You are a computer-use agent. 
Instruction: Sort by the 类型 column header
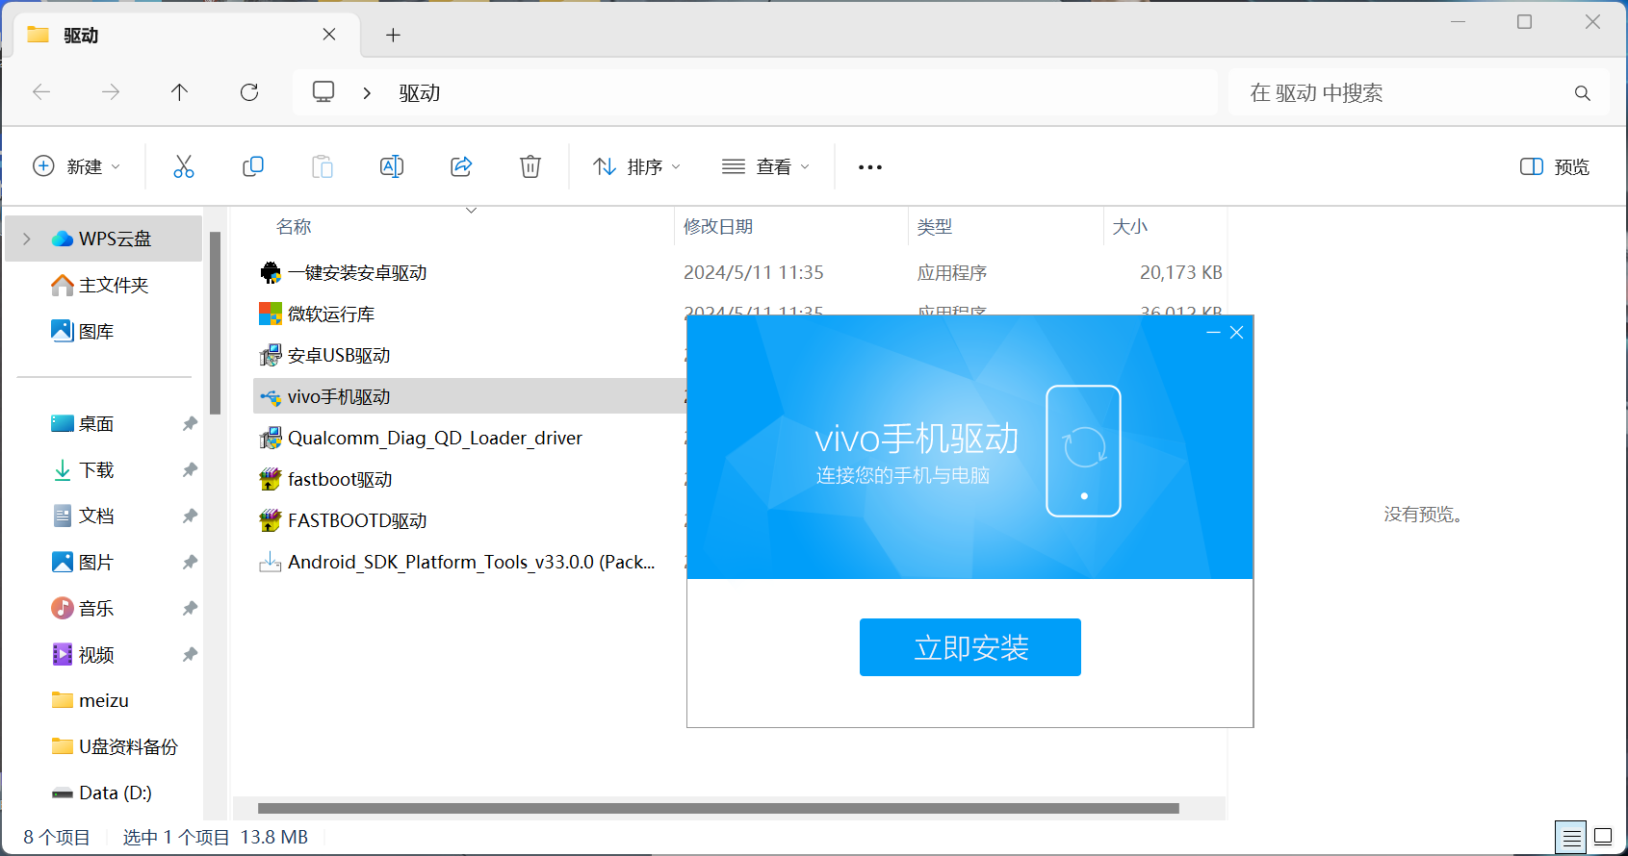(934, 227)
